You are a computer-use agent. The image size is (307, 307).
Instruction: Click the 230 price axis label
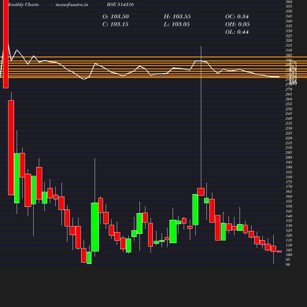coord(289,128)
